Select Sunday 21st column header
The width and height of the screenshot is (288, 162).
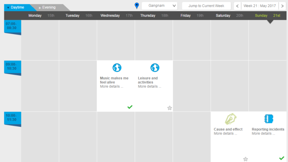tap(267, 16)
